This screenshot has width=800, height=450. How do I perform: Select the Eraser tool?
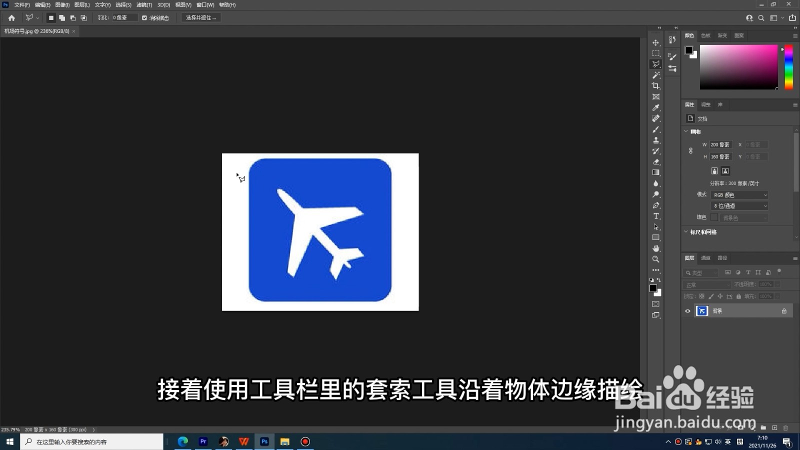click(655, 162)
